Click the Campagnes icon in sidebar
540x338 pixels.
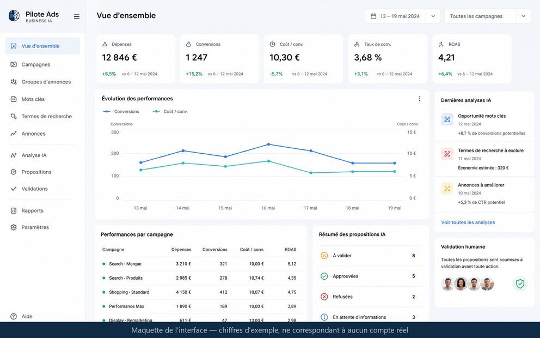(14, 64)
